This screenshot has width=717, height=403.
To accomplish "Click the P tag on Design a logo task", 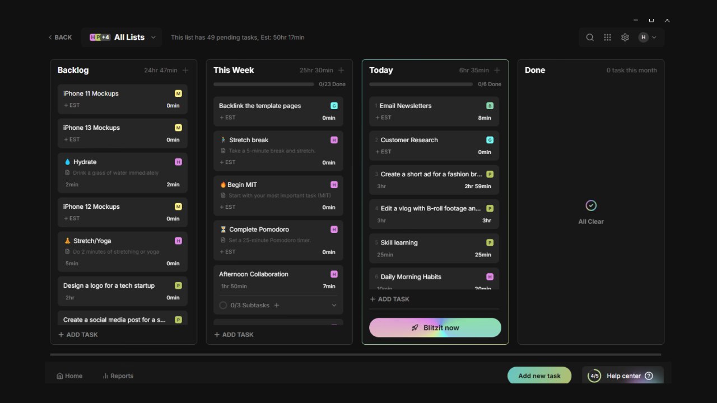I will coord(178,285).
